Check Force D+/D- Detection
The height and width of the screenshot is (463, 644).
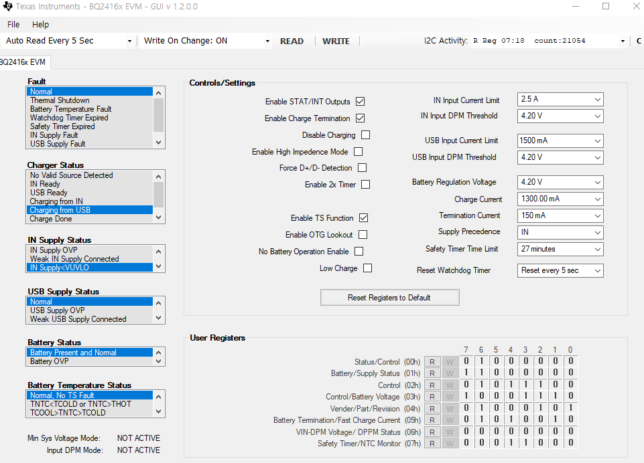(363, 168)
